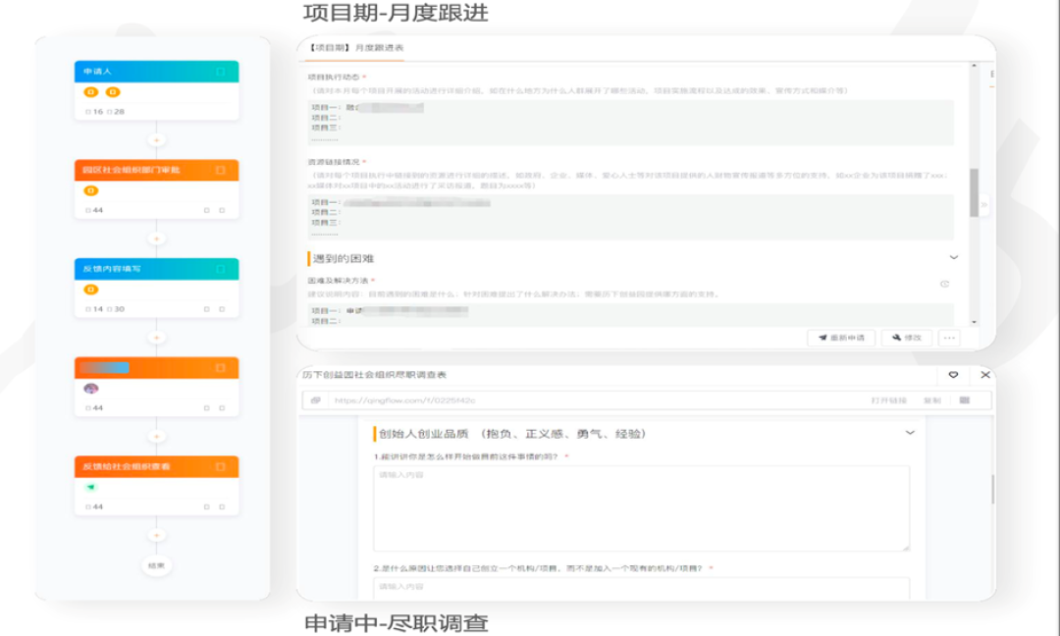Click the 资源链接情况 text area
The width and height of the screenshot is (1060, 636).
click(631, 217)
